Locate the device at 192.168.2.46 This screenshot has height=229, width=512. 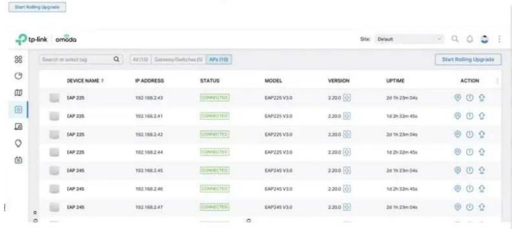pos(457,188)
